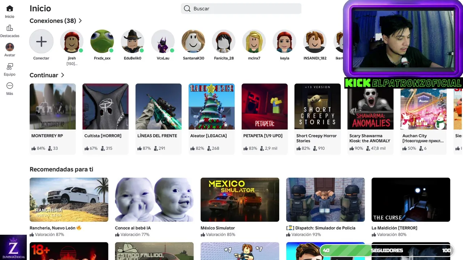Viewport: 463px width, 260px height.
Task: Click the Conectar plus button
Action: [41, 42]
